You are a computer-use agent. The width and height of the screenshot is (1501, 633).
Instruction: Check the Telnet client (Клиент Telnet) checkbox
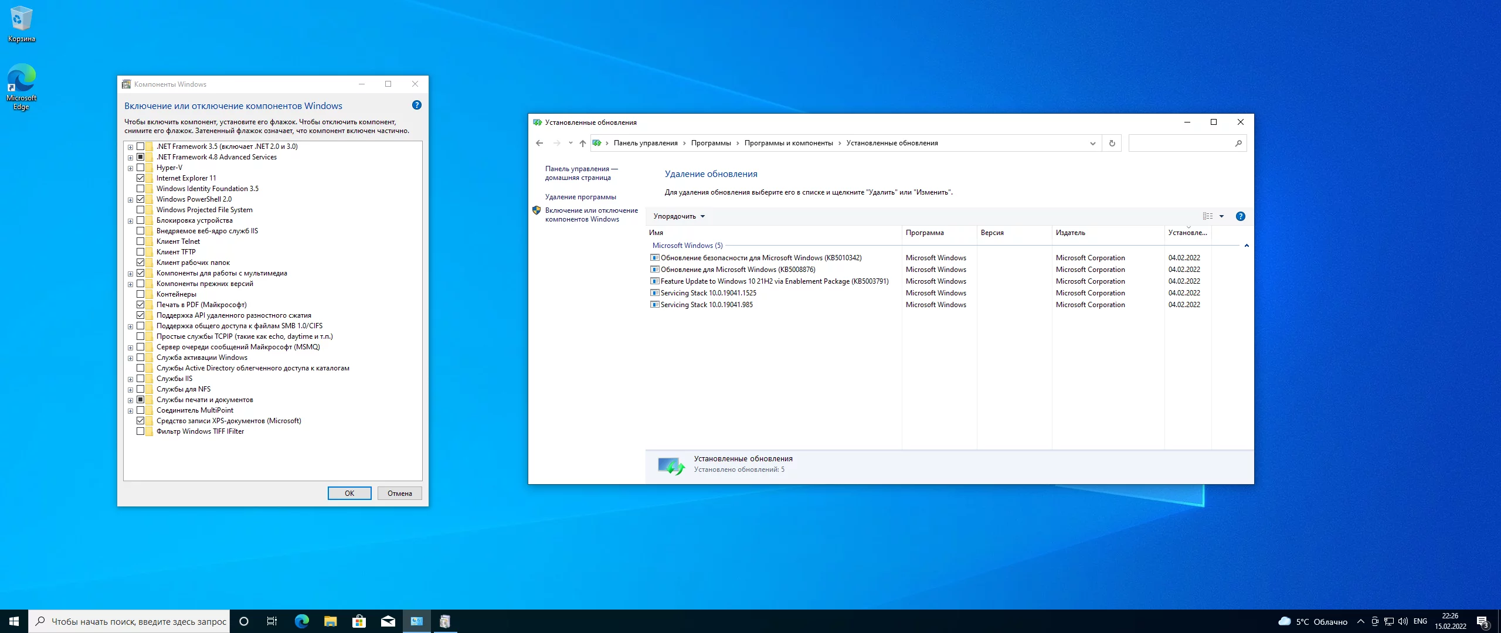(141, 241)
